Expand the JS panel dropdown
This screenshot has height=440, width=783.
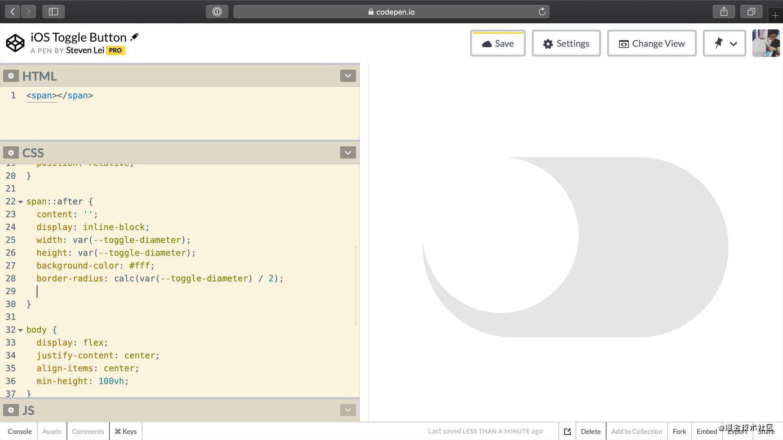coord(348,410)
